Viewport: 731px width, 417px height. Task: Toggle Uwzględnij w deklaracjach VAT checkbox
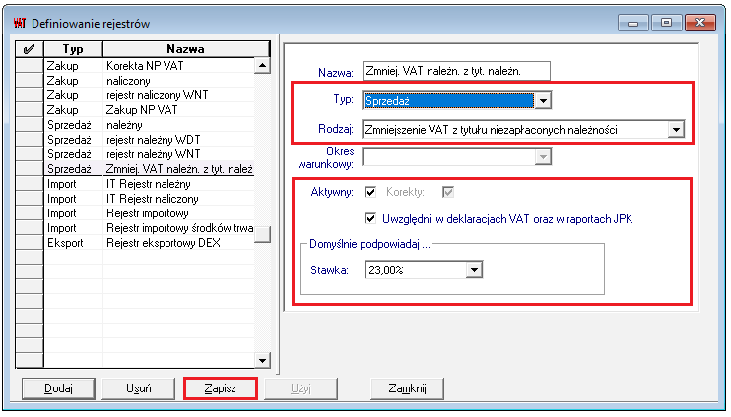pos(370,218)
